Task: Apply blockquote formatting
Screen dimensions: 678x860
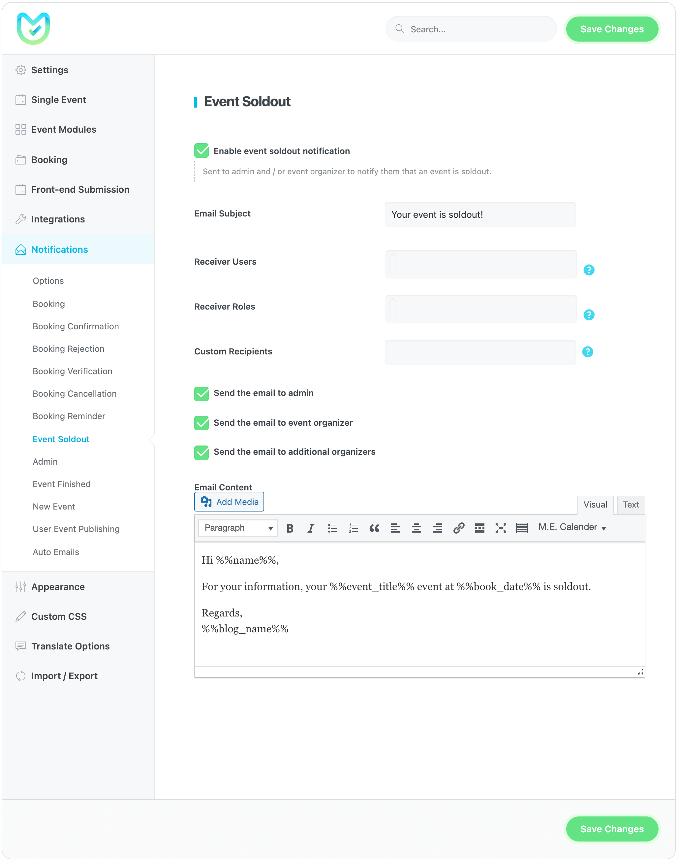Action: pyautogui.click(x=374, y=528)
